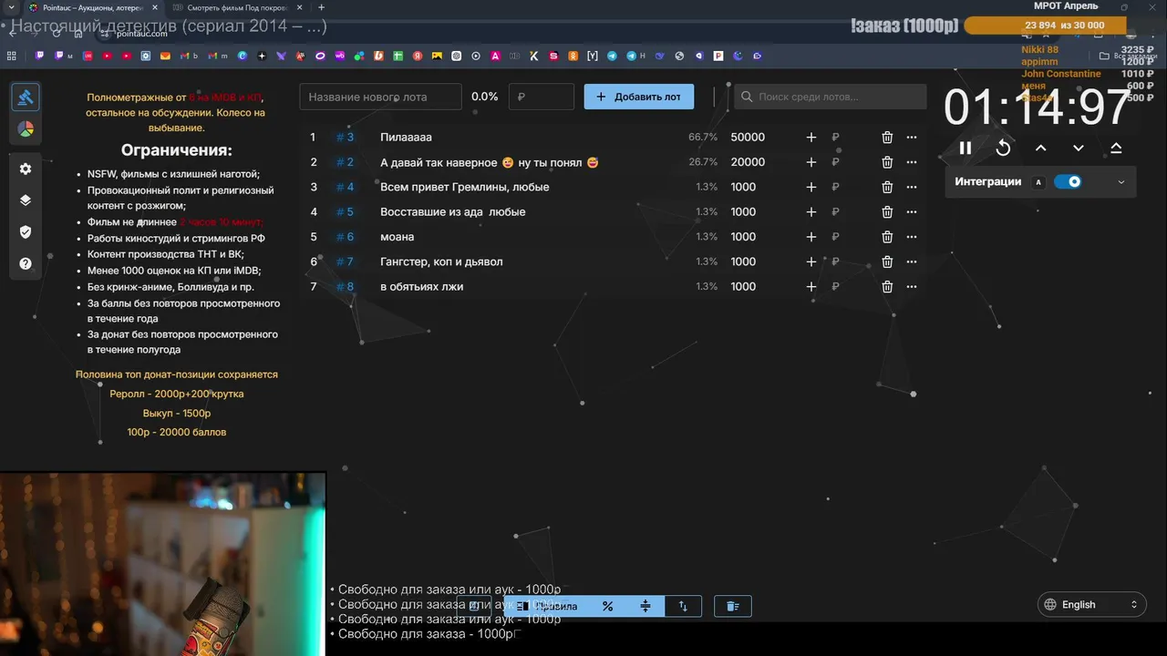The image size is (1167, 656).
Task: Click the Правила button in bottom toolbar
Action: pos(547,606)
